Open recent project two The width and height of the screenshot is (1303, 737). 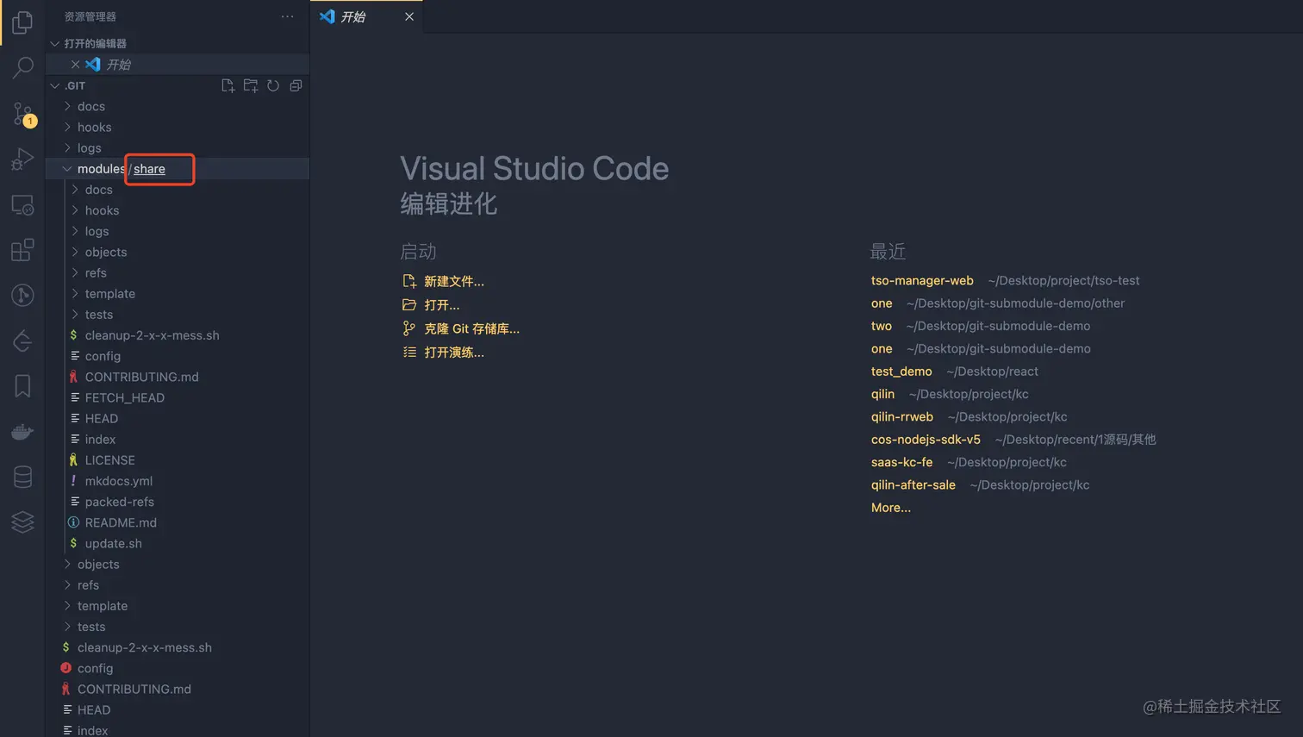pos(882,326)
